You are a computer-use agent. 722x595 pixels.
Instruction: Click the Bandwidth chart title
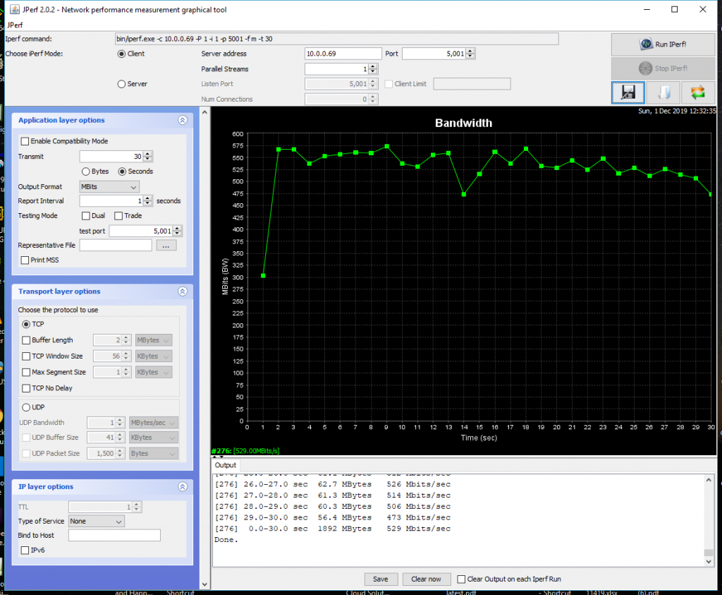[x=463, y=123]
